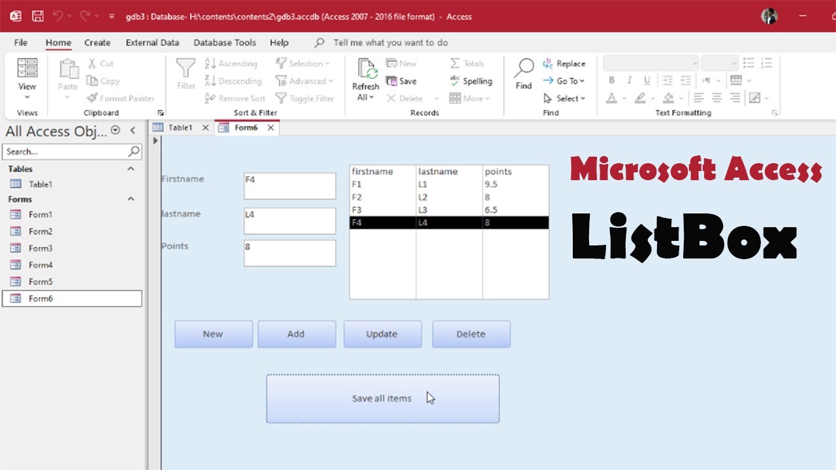The image size is (836, 470).
Task: Open the font name combo box
Action: pos(651,63)
